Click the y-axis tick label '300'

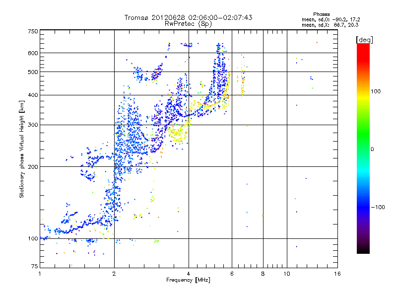click(x=33, y=125)
